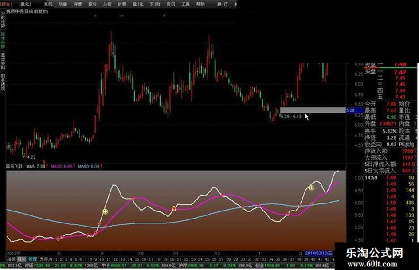The width and height of the screenshot is (419, 270).
Task: Click the 抚顺特钢 chart title
Action: point(27,12)
